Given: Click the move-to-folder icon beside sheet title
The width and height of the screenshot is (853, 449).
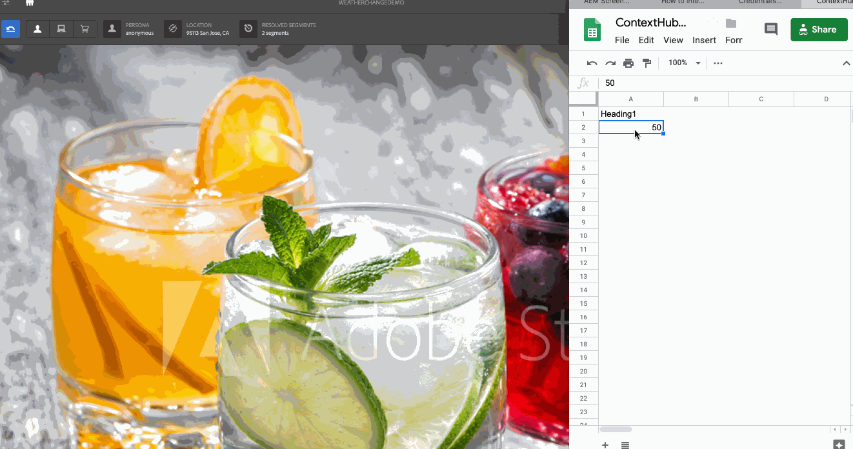Looking at the screenshot, I should [731, 23].
